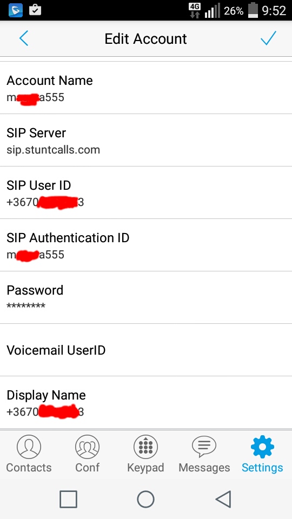
Task: Edit the Password field
Action: pyautogui.click(x=146, y=297)
